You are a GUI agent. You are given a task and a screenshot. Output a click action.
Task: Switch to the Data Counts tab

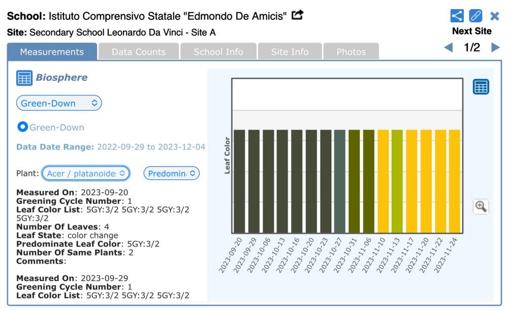139,52
